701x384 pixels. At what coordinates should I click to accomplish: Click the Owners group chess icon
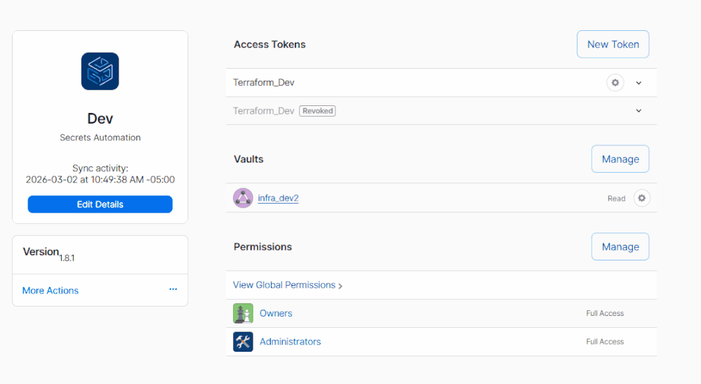(243, 313)
